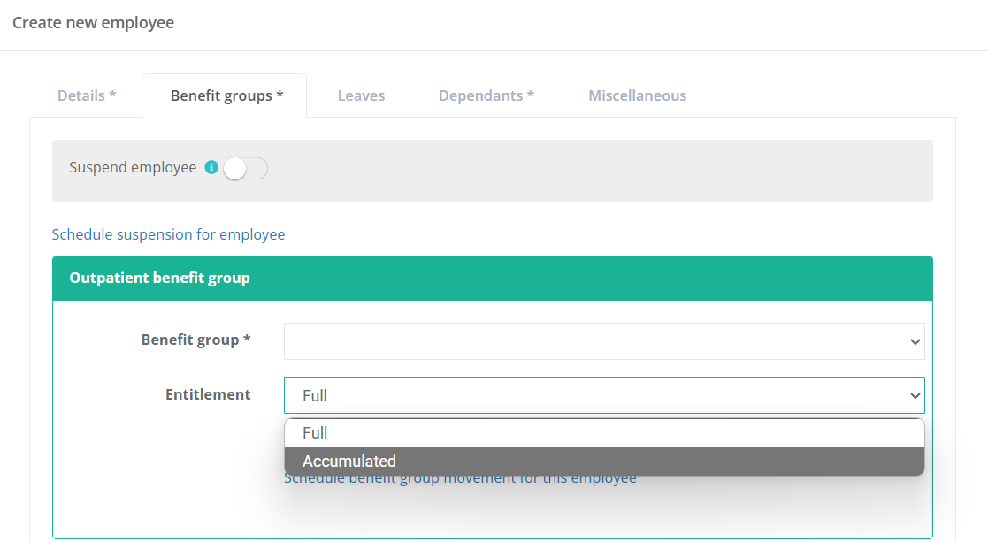Click the Benefit group field label
Screen dimensions: 988x542
tap(195, 340)
